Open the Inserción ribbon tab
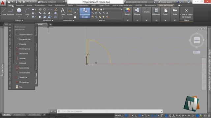Screen dimensions: 211x118 click(x=20, y=5)
